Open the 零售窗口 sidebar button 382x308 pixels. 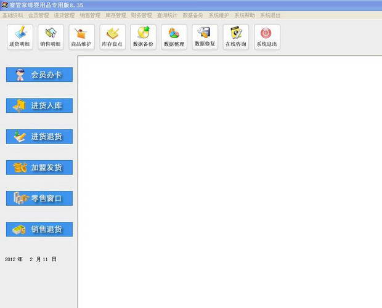pos(39,198)
